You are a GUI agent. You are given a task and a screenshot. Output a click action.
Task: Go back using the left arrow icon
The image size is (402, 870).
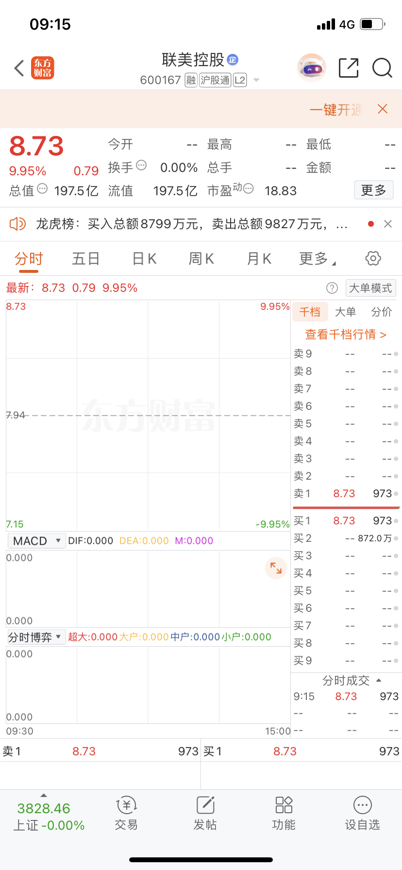[19, 68]
